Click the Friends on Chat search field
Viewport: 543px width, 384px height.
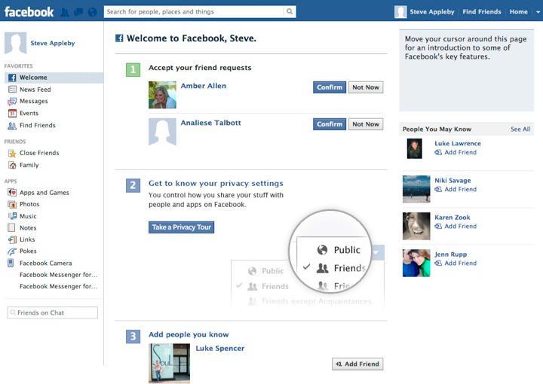[x=53, y=312]
